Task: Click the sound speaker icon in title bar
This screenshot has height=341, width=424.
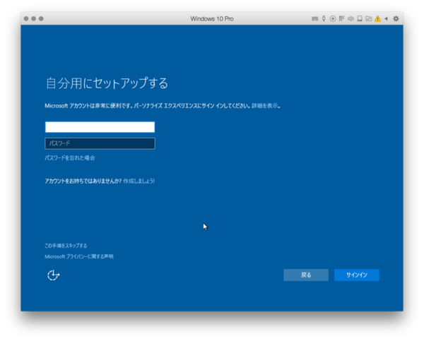Action: pos(351,18)
